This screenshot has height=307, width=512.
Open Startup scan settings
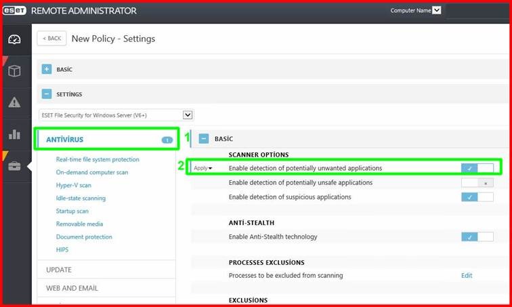[x=72, y=211]
